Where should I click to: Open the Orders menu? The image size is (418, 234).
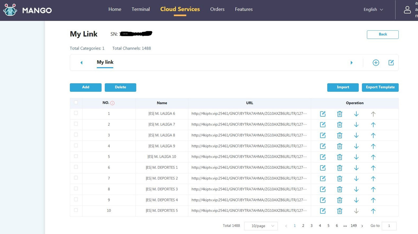[217, 9]
